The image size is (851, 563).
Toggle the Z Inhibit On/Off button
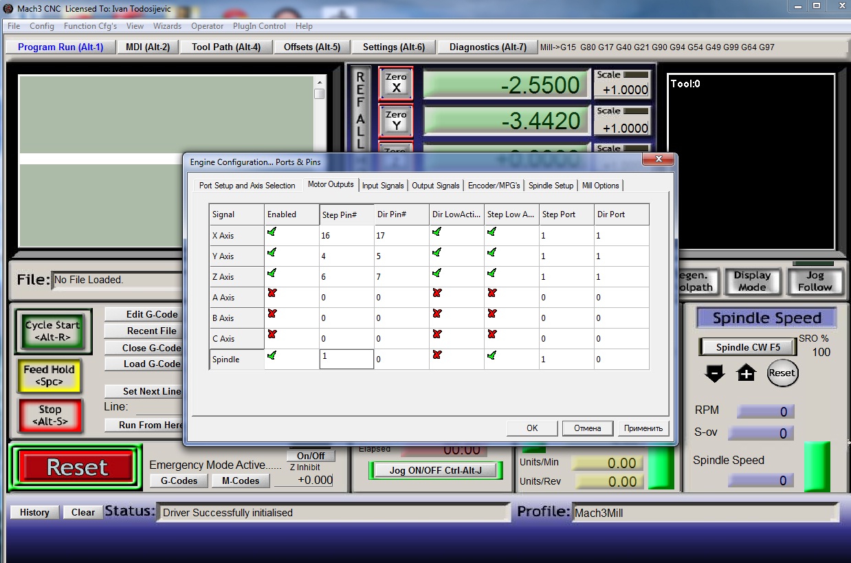coord(311,456)
